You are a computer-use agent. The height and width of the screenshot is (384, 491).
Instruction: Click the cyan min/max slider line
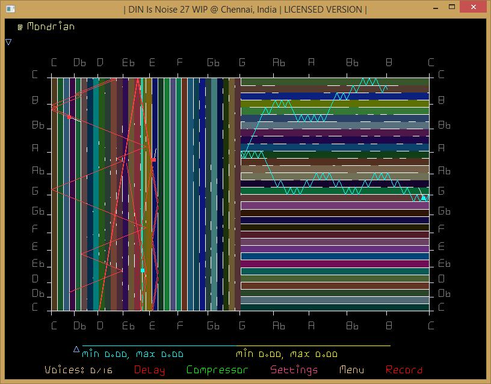159,346
